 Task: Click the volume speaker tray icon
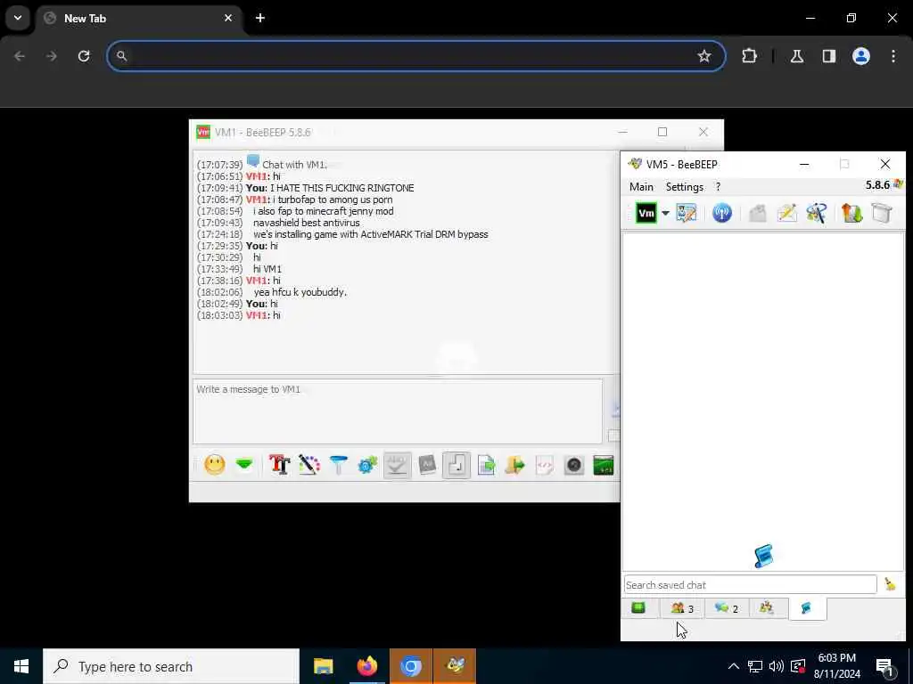point(777,666)
